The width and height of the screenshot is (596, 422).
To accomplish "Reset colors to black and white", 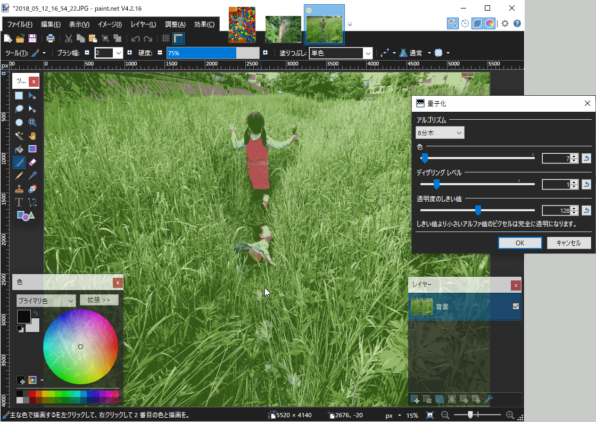I will (x=20, y=328).
